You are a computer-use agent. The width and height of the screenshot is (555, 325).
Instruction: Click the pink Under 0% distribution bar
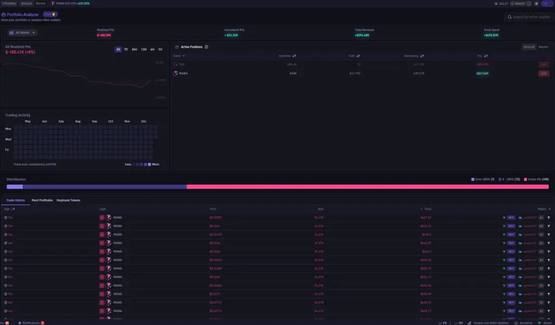367,187
